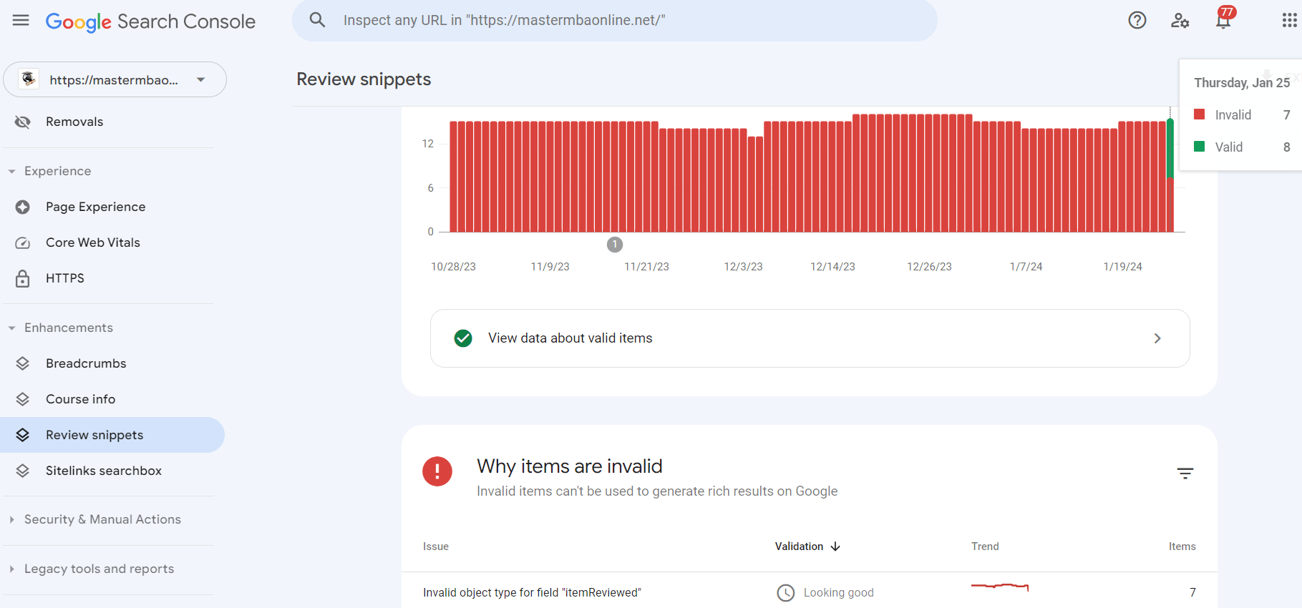Click the chart annotation marker labeled 1

click(x=615, y=245)
